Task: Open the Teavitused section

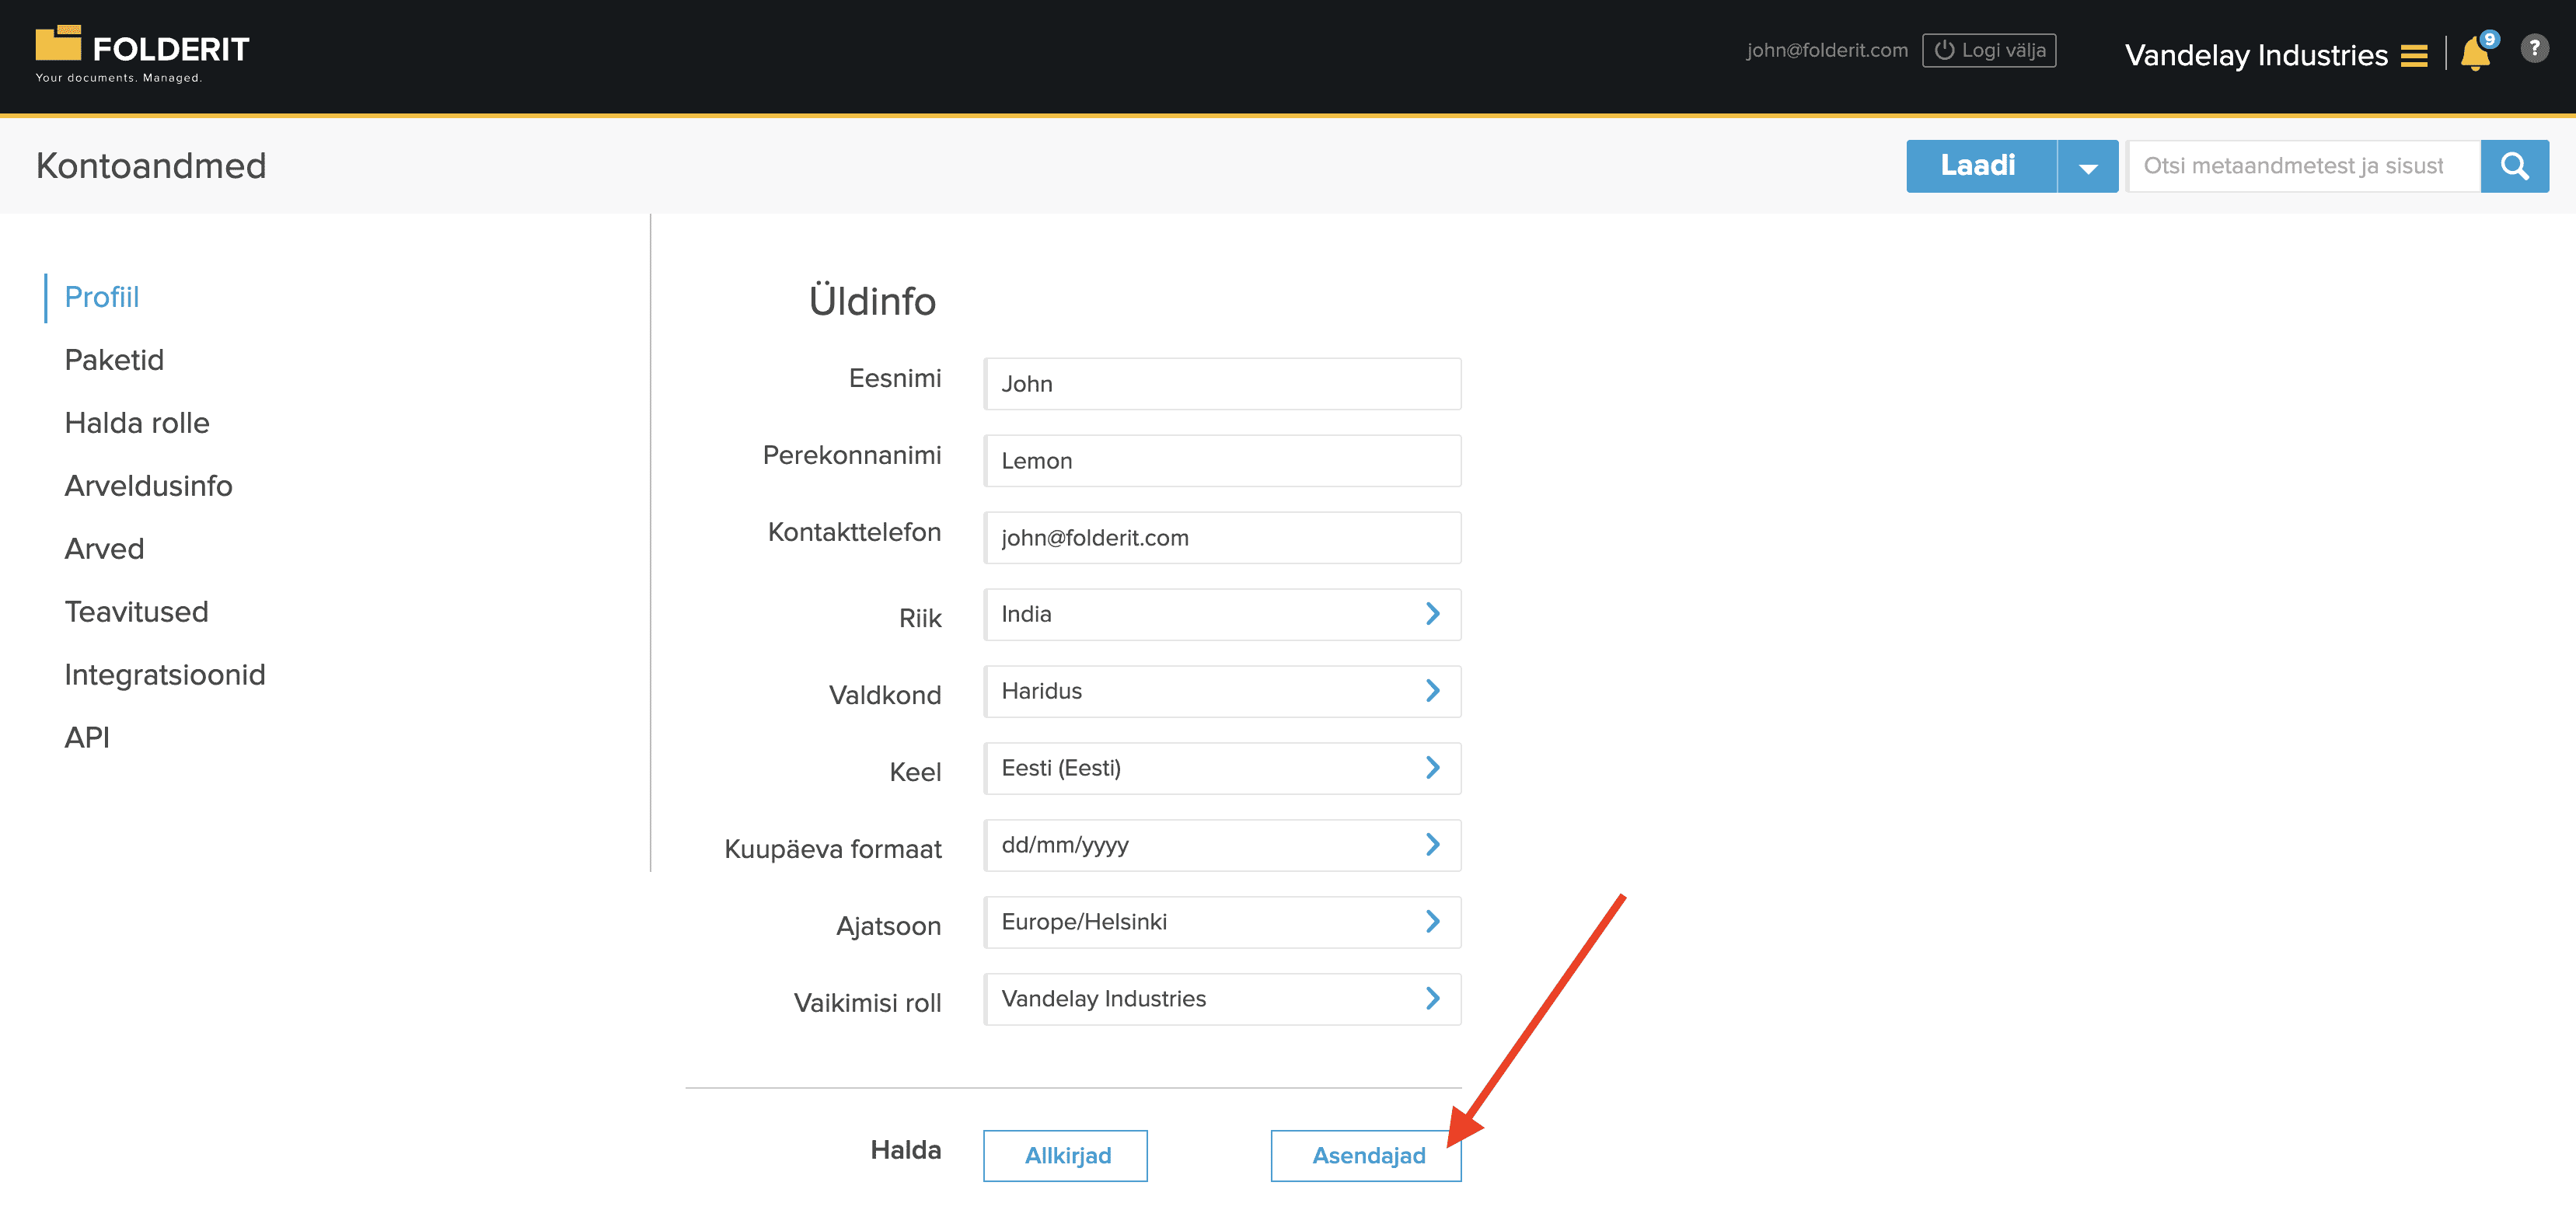Action: [136, 612]
